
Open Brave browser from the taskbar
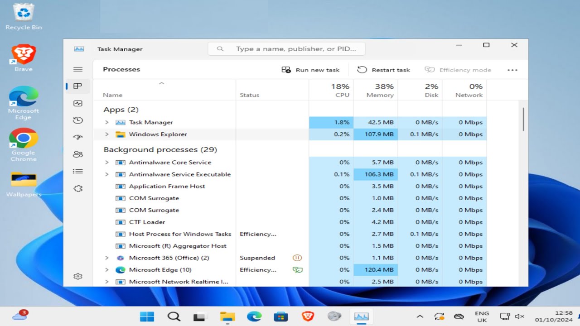click(x=308, y=316)
